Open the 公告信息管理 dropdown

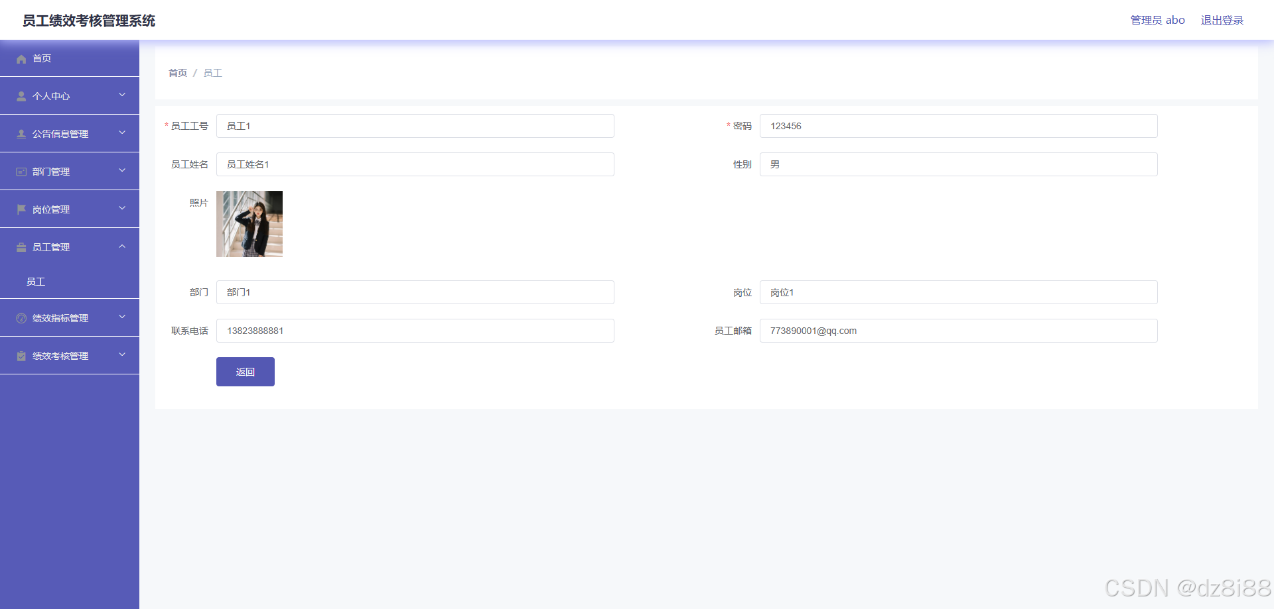(x=122, y=133)
